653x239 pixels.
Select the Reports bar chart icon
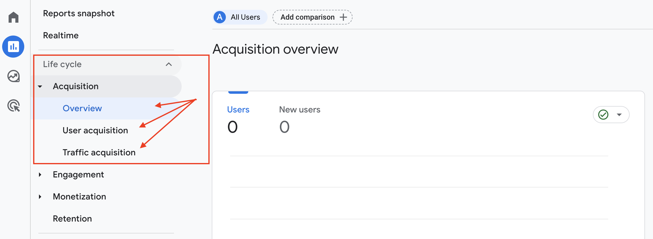click(13, 47)
